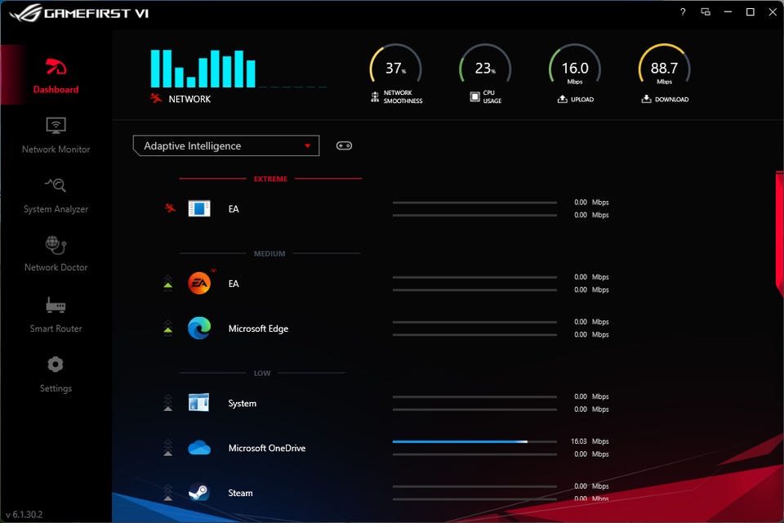The image size is (784, 523).
Task: Click the EXTREME section label
Action: pyautogui.click(x=270, y=179)
